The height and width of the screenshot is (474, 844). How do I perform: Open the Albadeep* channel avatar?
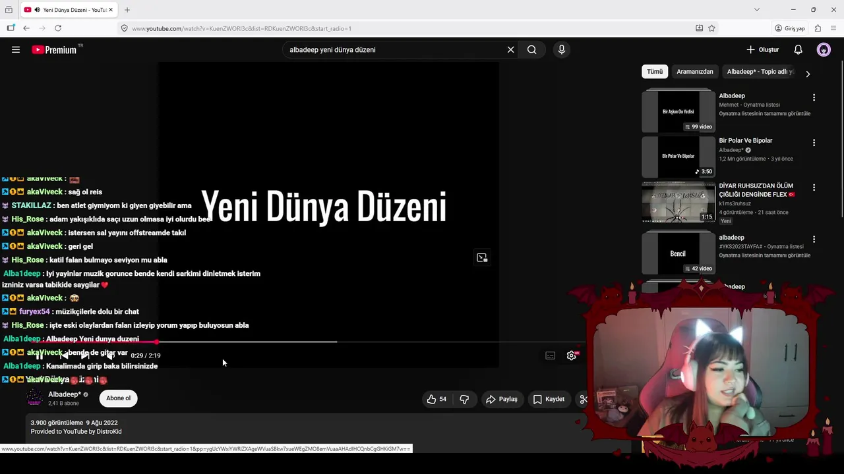click(x=34, y=398)
